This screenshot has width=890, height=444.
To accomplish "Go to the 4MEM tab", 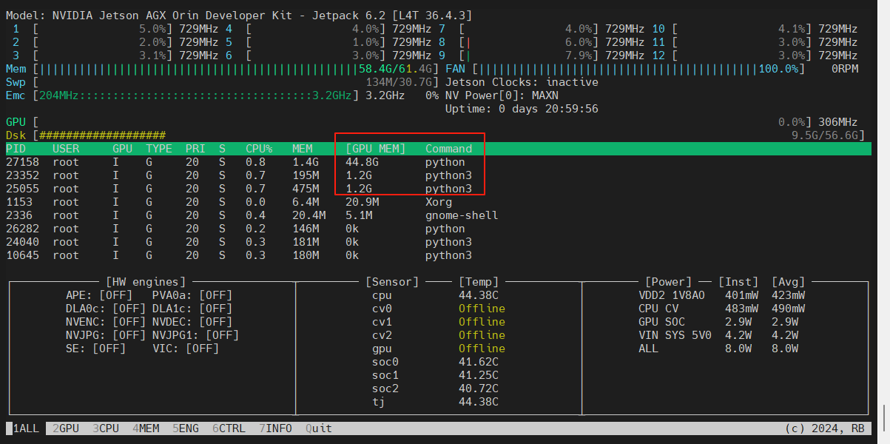I will pos(146,428).
